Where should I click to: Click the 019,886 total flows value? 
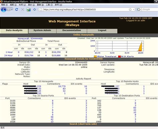coord(56,55)
